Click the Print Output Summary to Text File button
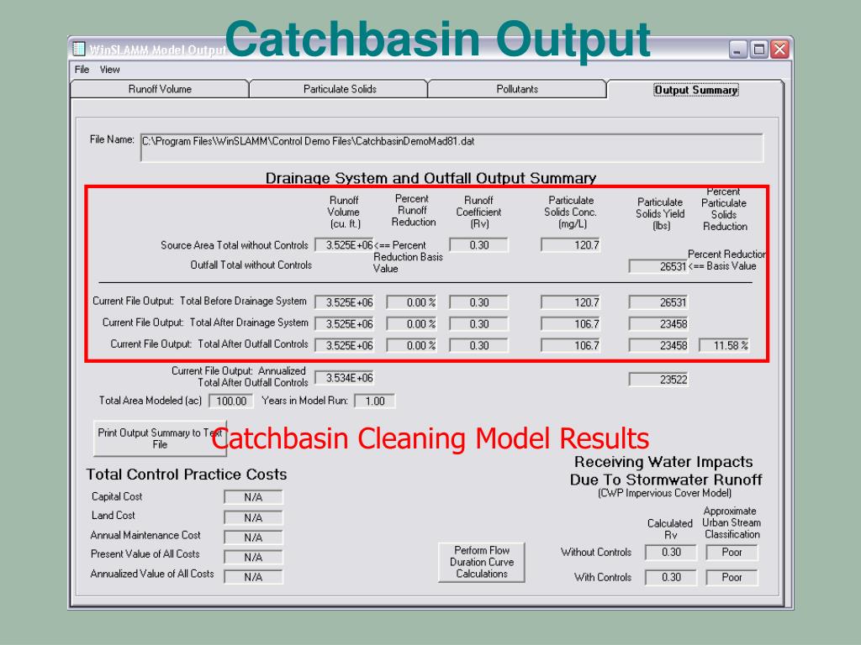This screenshot has width=861, height=645. click(x=160, y=438)
